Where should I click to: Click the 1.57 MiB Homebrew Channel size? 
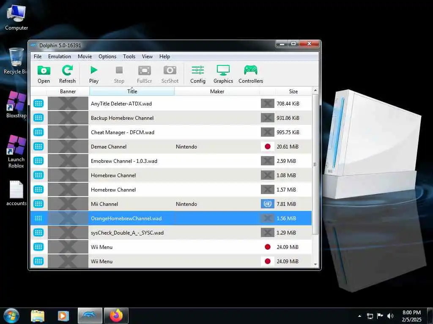tap(286, 189)
